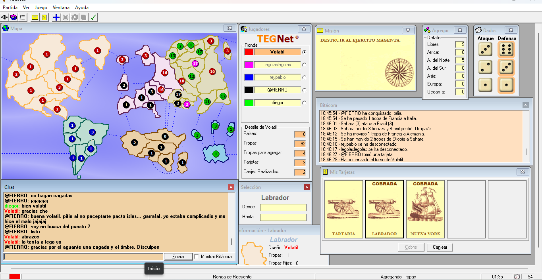542x280 pixels.
Task: Click the magenta swatch for legolaslegolas
Action: click(249, 65)
